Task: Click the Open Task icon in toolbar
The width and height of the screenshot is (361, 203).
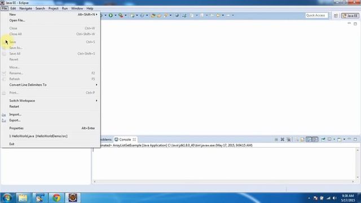Action: (159, 15)
